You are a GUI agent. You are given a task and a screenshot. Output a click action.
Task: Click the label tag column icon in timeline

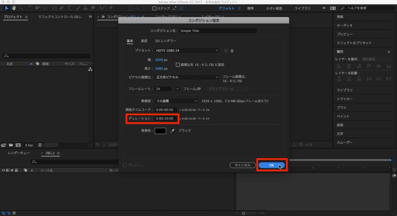click(26, 170)
